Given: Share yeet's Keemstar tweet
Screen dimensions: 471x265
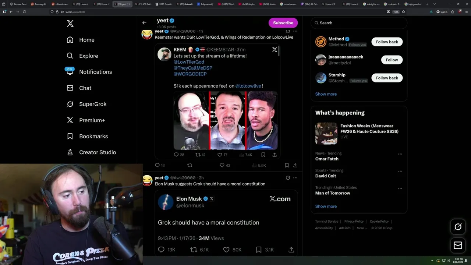Looking at the screenshot, I should tap(295, 165).
